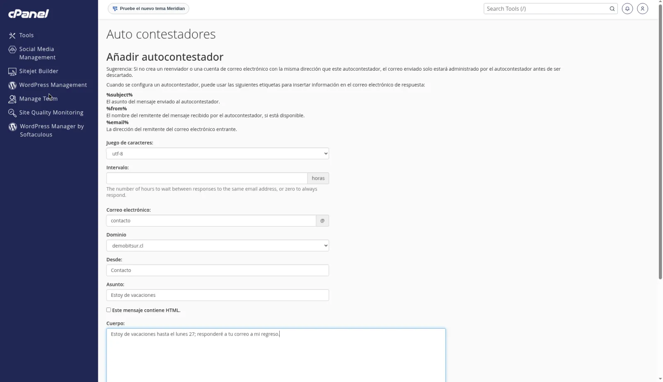This screenshot has width=663, height=382.
Task: Click the Sitejet Builder sidebar icon
Action: (x=12, y=72)
